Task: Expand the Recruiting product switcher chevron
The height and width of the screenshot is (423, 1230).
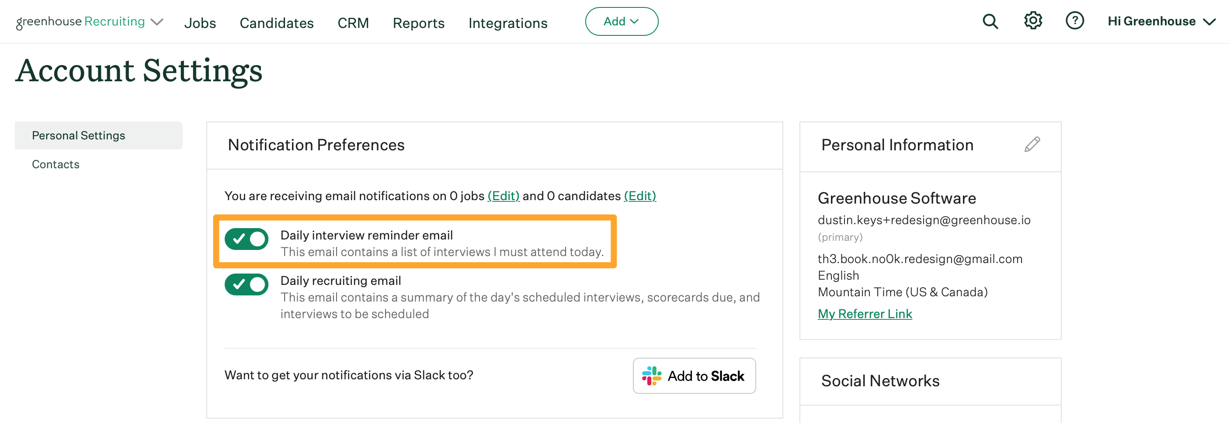Action: [x=156, y=22]
